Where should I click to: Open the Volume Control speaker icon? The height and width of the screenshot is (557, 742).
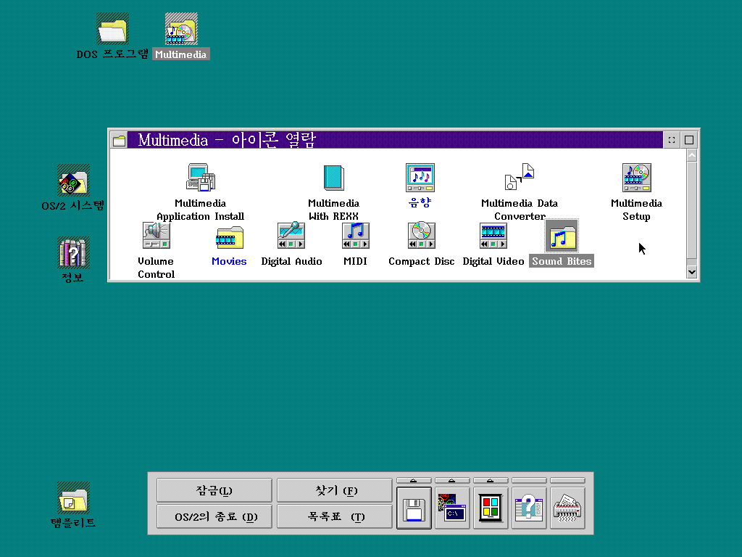coord(157,236)
